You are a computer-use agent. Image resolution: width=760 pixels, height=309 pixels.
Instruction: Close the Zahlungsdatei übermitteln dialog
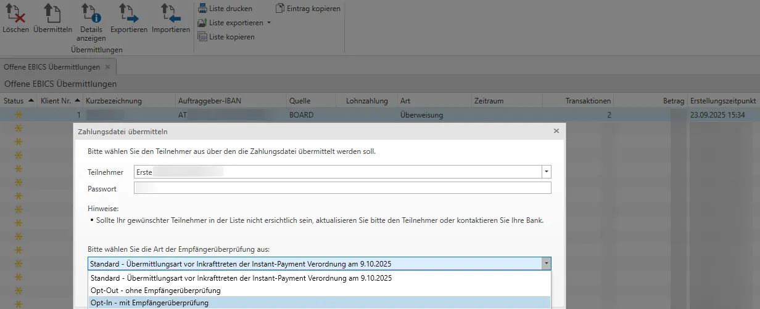[556, 131]
